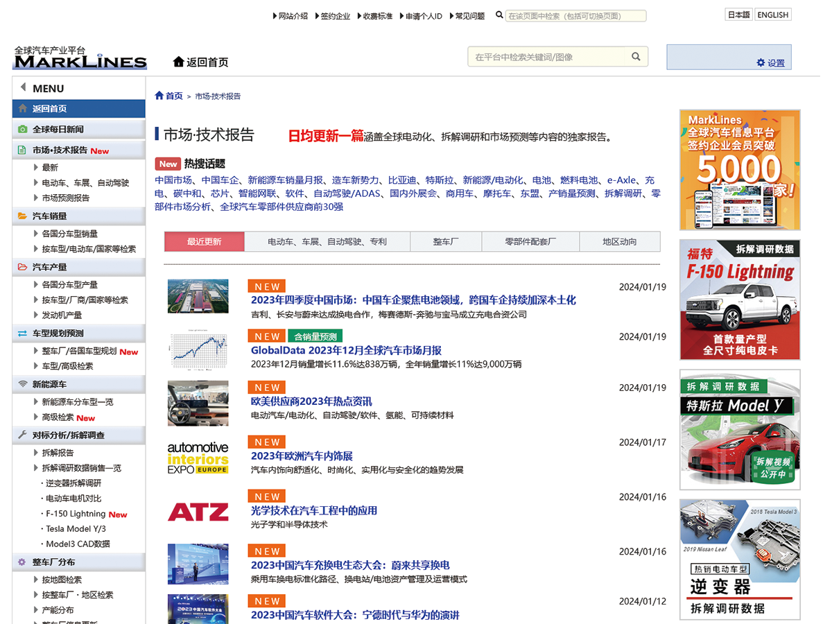Viewport: 832px width, 624px height.
Task: Collapse the MENU sidebar arrow
Action: tap(23, 87)
